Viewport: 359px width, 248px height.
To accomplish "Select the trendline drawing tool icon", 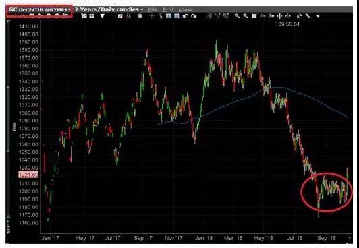I will (217, 16).
